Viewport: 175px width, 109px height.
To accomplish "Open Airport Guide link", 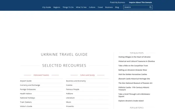I will (x=26, y=81).
